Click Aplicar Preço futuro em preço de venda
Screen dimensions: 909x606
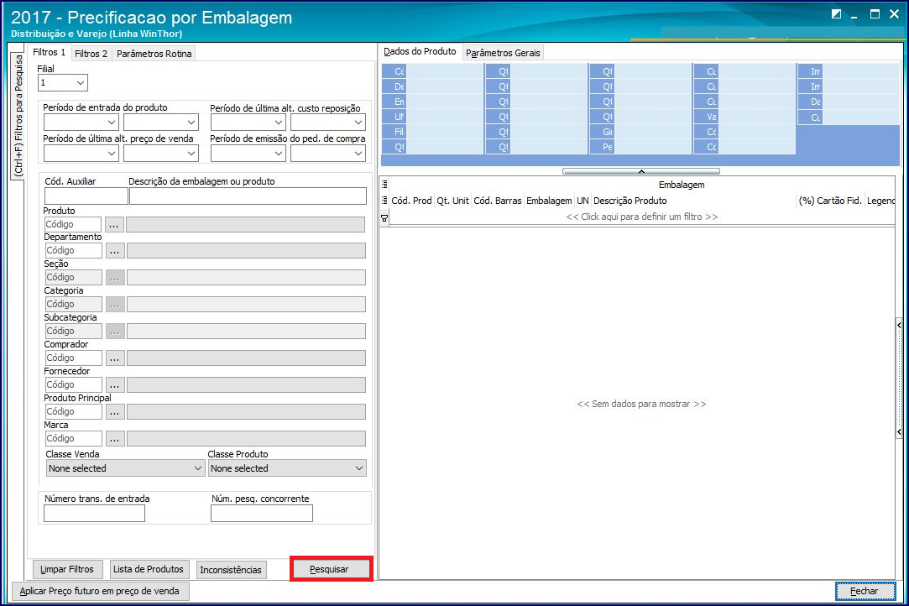click(x=100, y=591)
